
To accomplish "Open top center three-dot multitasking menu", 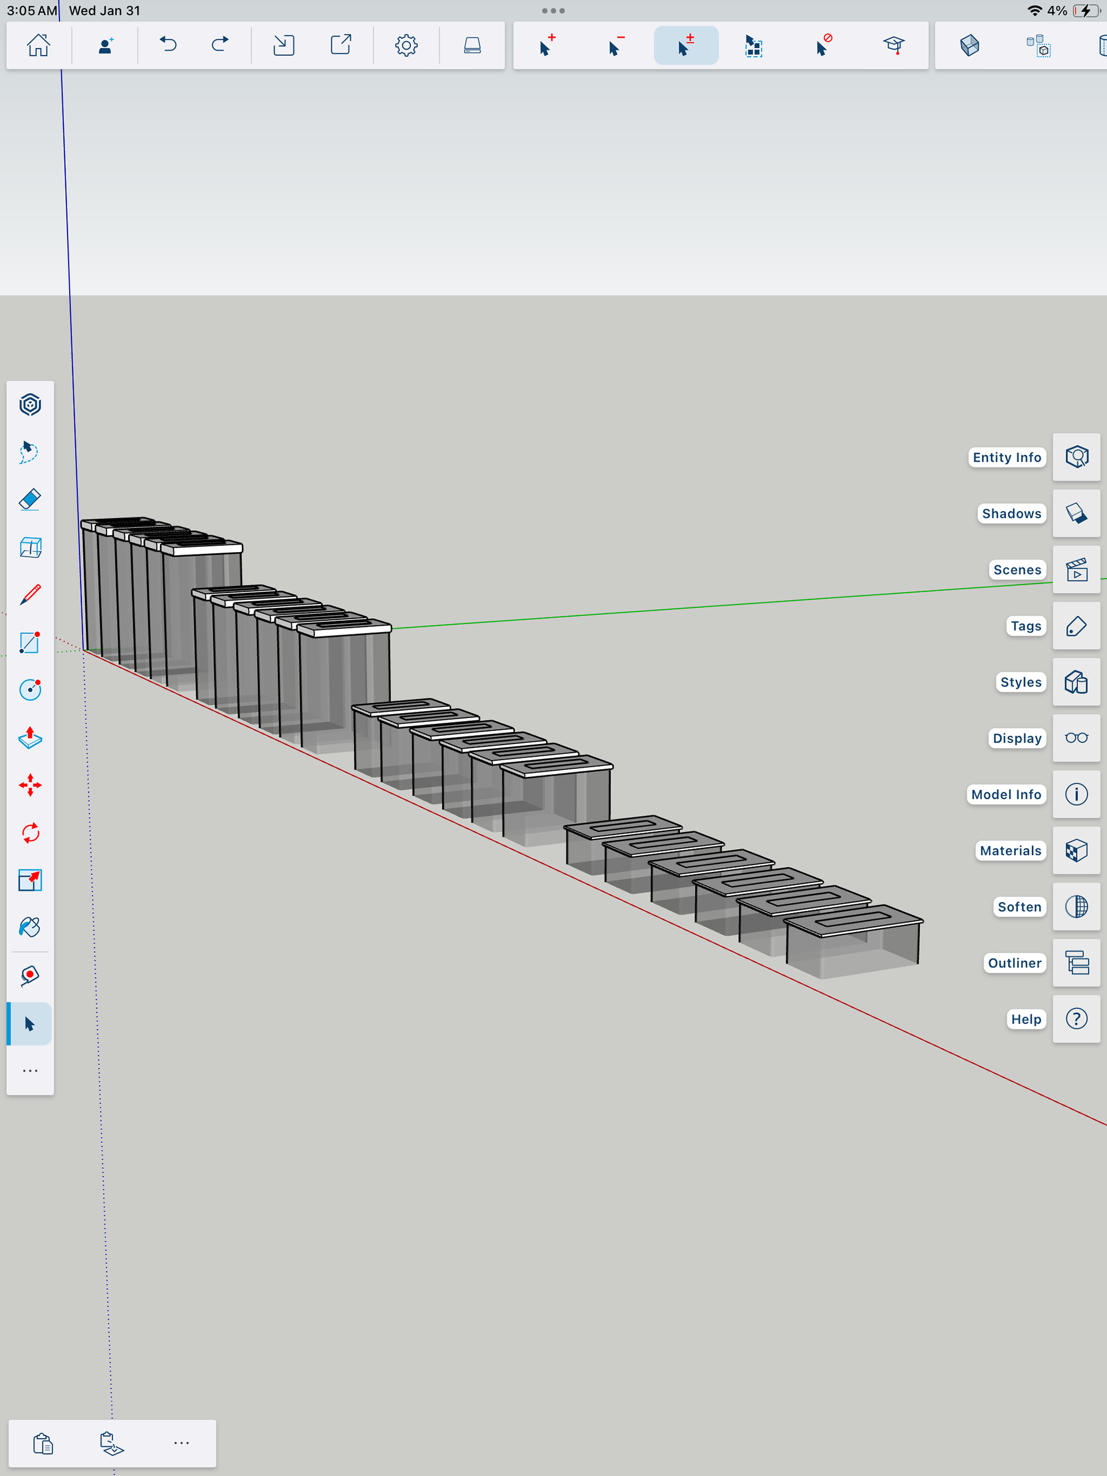I will click(x=553, y=11).
